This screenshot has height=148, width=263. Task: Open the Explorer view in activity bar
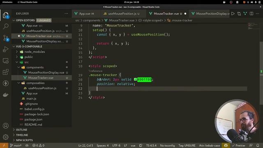pyautogui.click(x=6, y=15)
